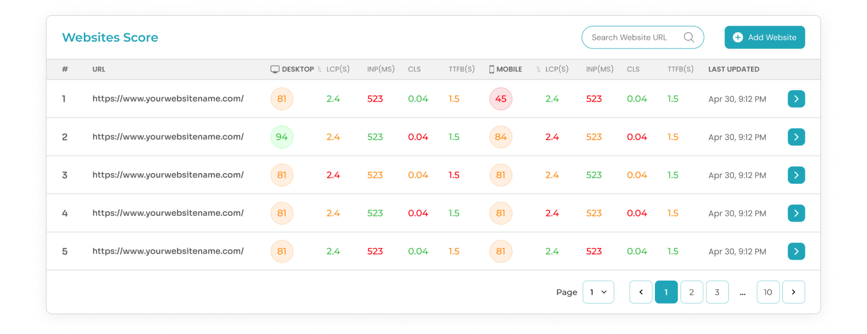Open details arrow for row 5
867x334 pixels.
tap(796, 251)
